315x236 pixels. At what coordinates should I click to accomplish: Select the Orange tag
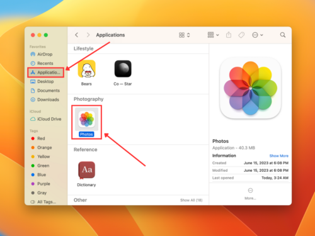tap(45, 147)
